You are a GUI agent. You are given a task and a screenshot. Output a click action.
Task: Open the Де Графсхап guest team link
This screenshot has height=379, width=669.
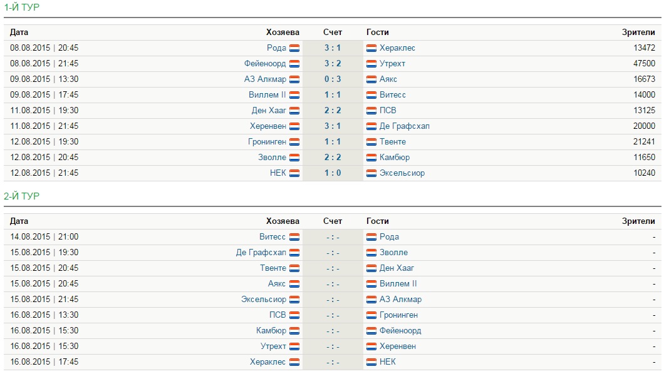(404, 126)
